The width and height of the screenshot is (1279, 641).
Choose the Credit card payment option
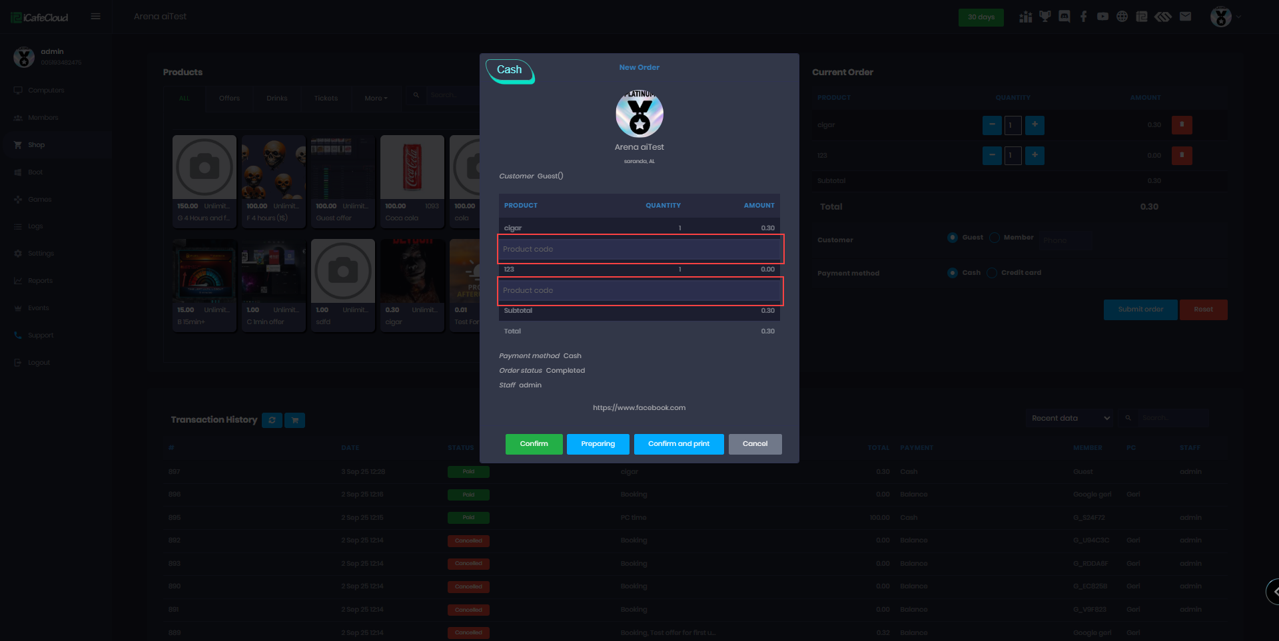992,273
